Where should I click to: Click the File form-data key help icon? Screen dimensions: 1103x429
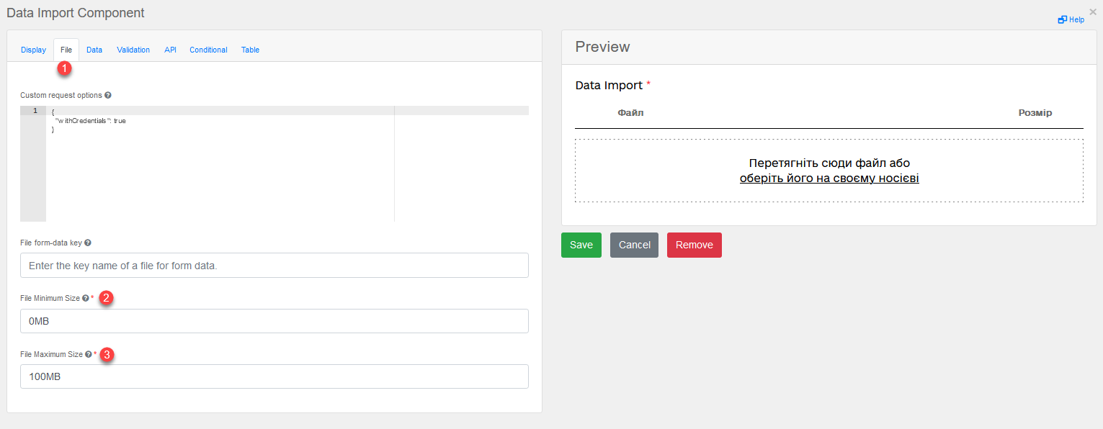88,243
